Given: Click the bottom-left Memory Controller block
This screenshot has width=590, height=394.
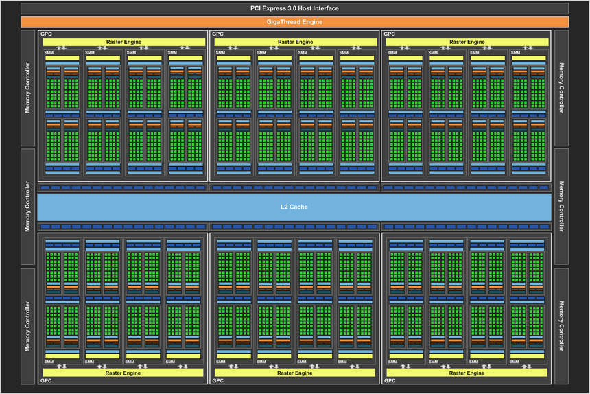Looking at the screenshot, I should coord(28,325).
